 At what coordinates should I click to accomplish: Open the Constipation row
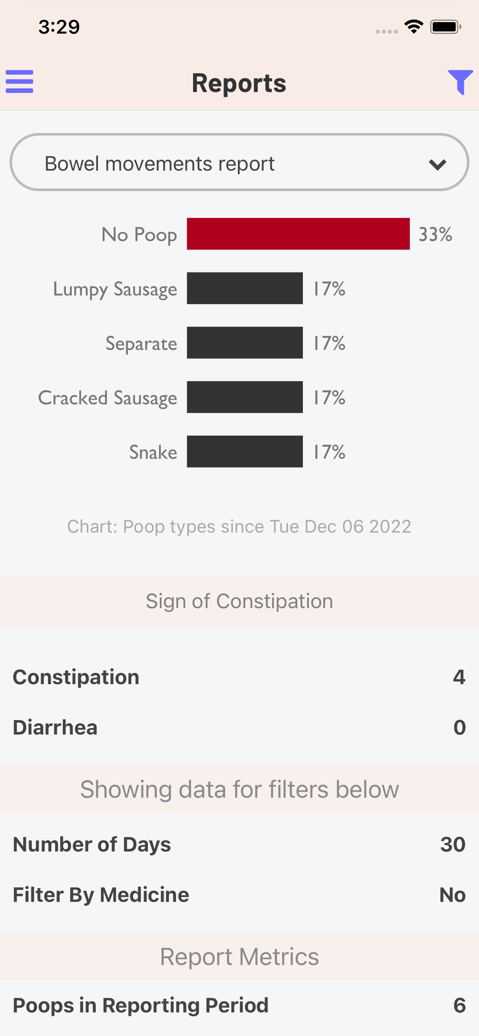point(239,677)
